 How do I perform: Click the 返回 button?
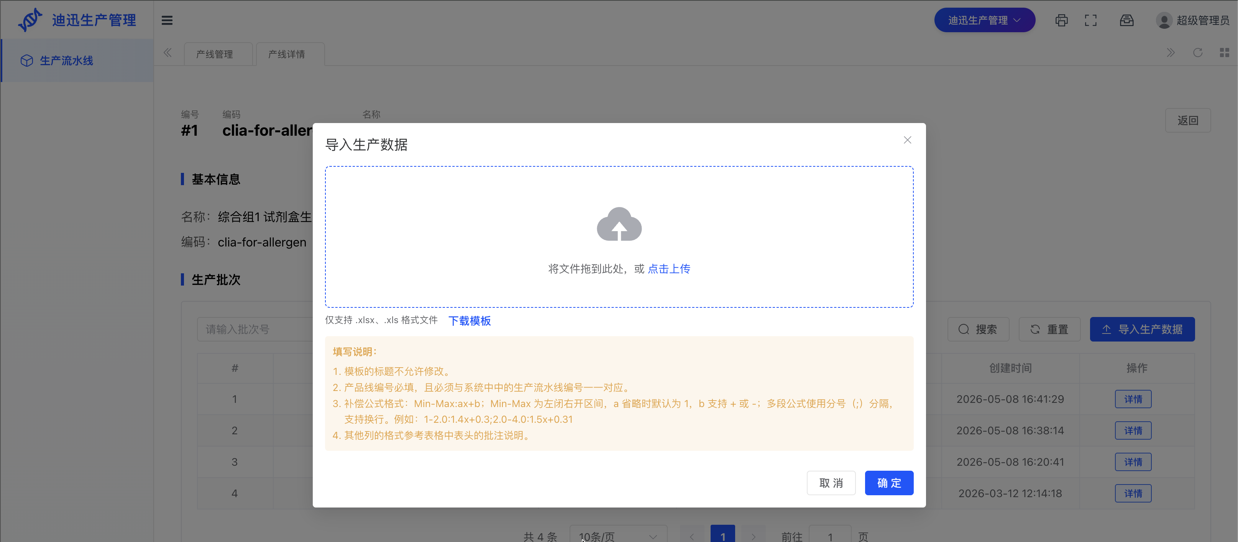coord(1187,120)
